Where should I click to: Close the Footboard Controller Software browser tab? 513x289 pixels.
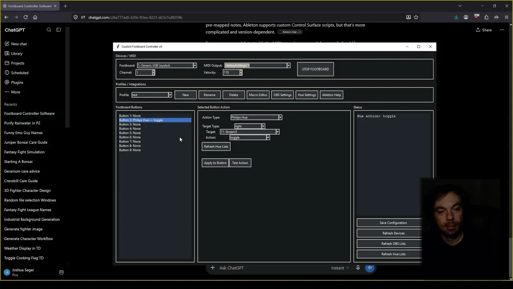[x=55, y=6]
